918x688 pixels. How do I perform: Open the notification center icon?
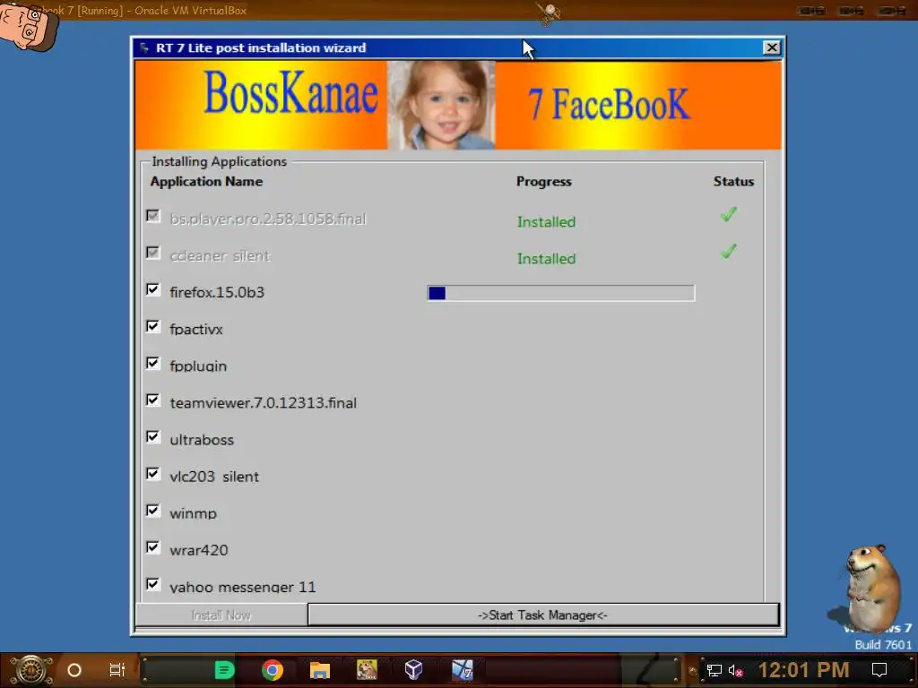pyautogui.click(x=879, y=670)
